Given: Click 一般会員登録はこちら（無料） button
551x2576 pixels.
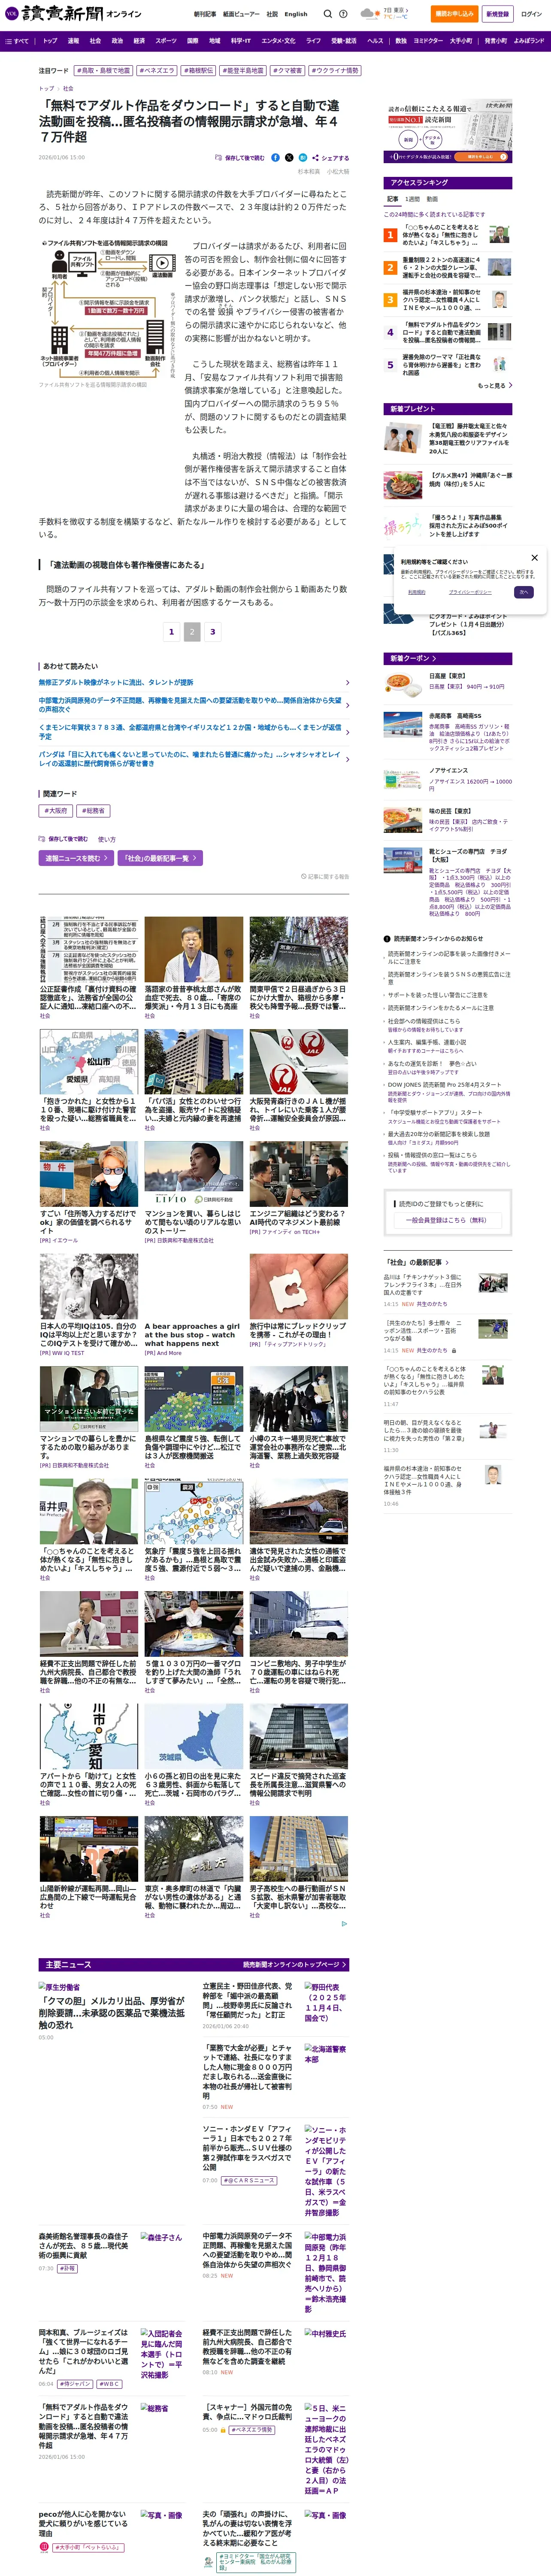Looking at the screenshot, I should 448,1220.
